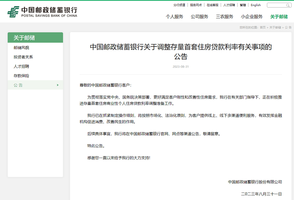Switch to traditional Chinese via 繁體
This screenshot has width=294, height=200.
(x=243, y=5)
